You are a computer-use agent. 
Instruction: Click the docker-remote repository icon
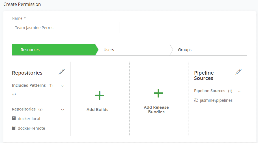click(x=14, y=128)
